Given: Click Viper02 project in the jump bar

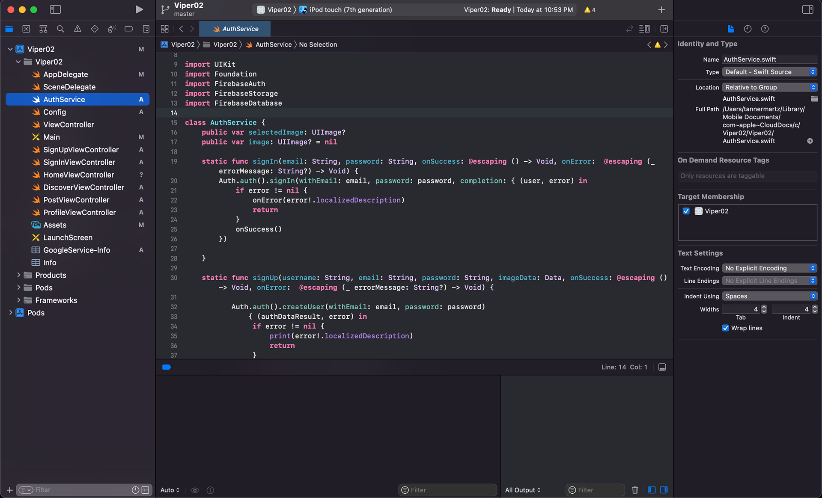Looking at the screenshot, I should [178, 44].
